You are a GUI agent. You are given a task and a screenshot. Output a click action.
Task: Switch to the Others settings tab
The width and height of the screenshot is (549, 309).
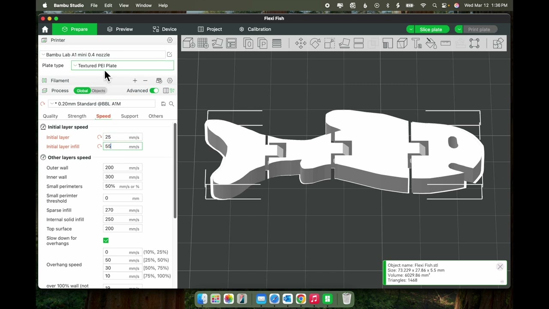[156, 116]
